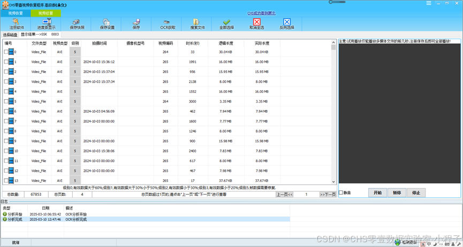Click the video file icon in row 3
This screenshot has height=247, width=463.
[x=11, y=82]
